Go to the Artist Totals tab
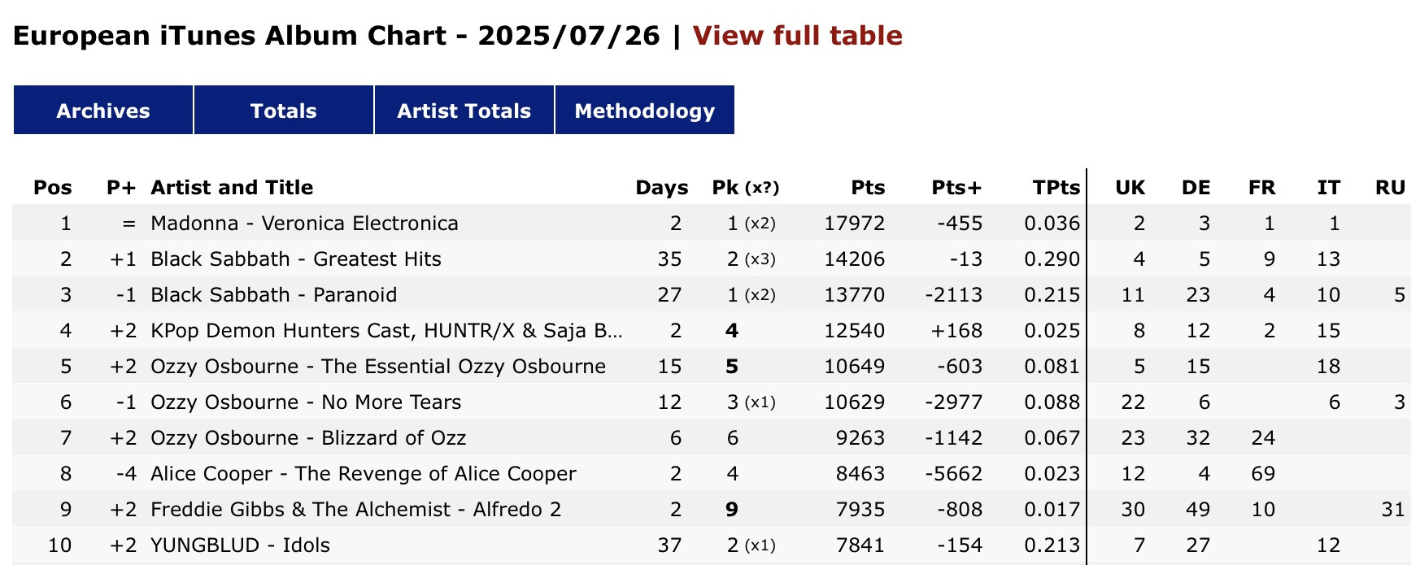1420x565 pixels. (x=464, y=111)
